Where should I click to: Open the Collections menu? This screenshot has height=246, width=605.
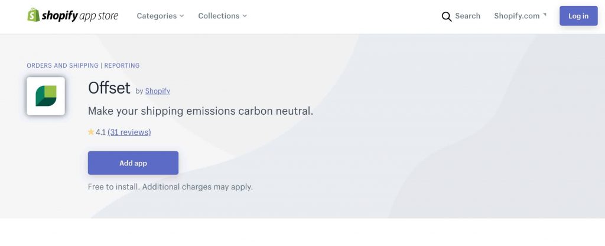tap(223, 16)
